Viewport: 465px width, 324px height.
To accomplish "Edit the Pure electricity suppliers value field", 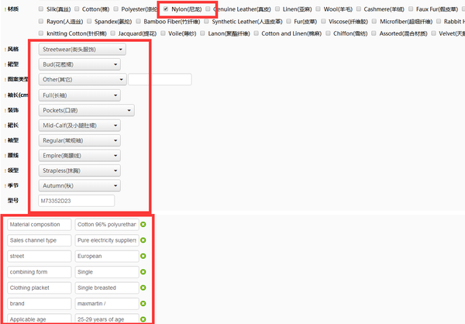I will [107, 240].
